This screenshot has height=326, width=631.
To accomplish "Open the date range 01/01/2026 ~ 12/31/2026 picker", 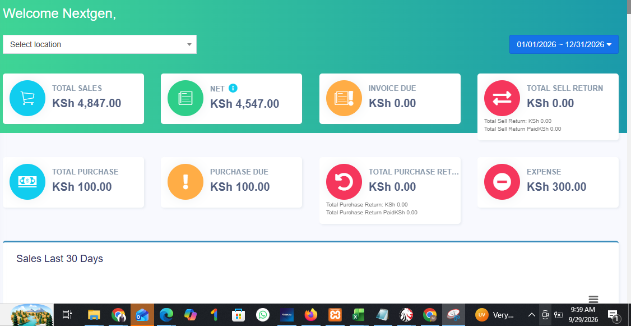I will click(564, 44).
